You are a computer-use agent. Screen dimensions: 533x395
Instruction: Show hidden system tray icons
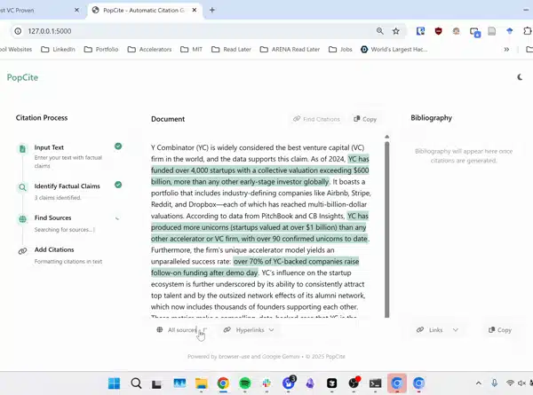pos(478,383)
